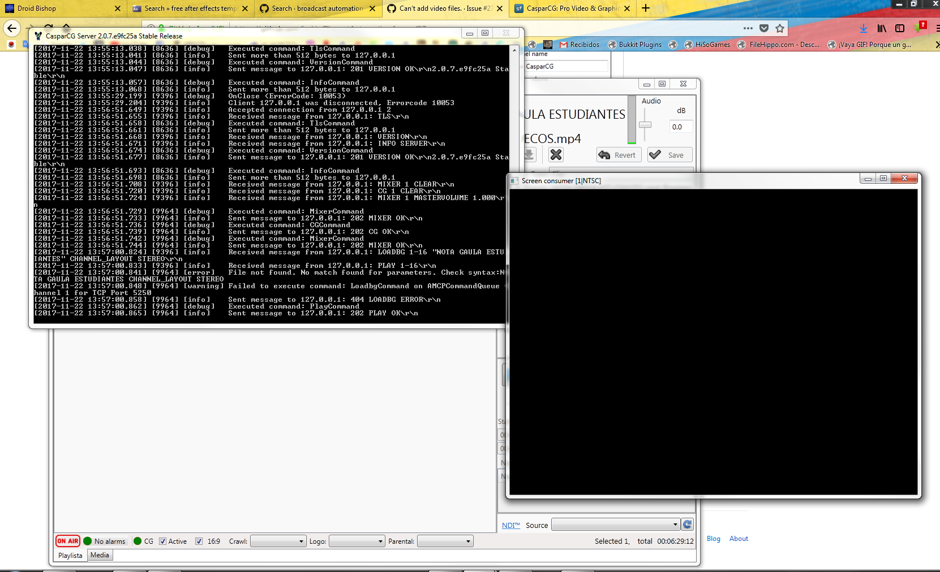Click the dB value input field
This screenshot has height=572, width=940.
[x=681, y=127]
